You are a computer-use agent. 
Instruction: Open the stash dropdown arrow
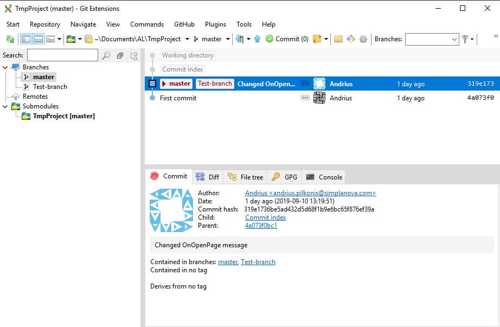pos(248,39)
